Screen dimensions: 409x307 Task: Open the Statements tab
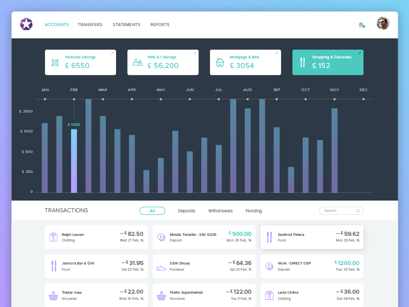point(126,25)
